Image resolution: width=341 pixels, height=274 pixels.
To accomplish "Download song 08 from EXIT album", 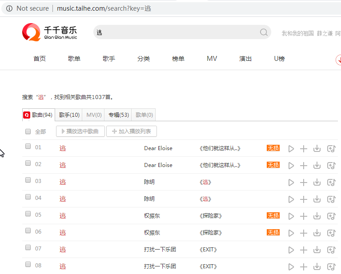I will point(317,267).
